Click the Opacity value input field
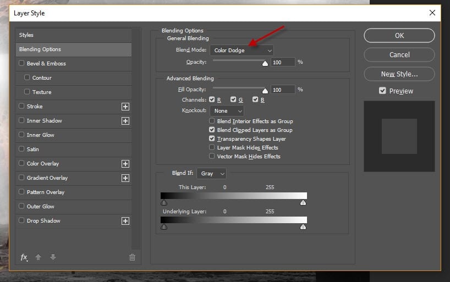 tap(282, 63)
